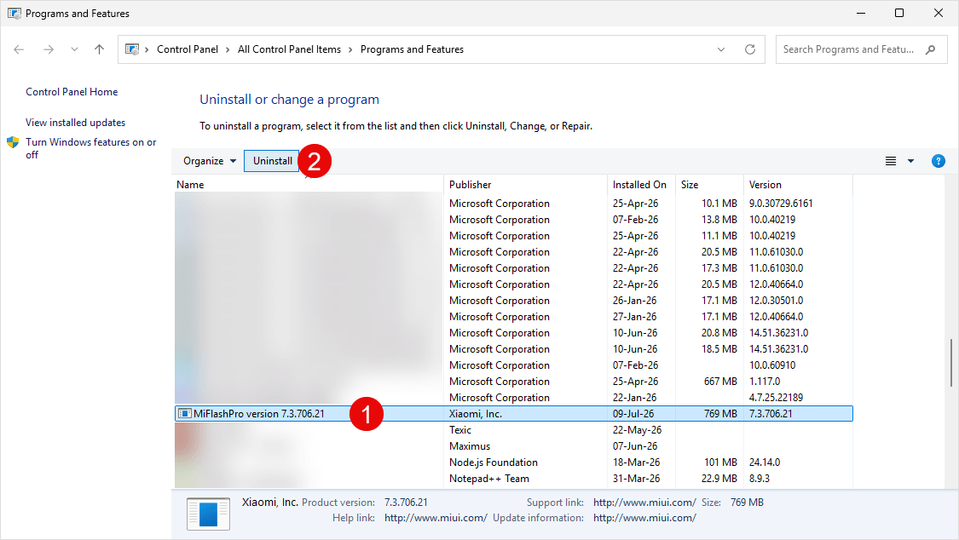The image size is (959, 540).
Task: Click the 18.5 MB size cell
Action: click(719, 349)
